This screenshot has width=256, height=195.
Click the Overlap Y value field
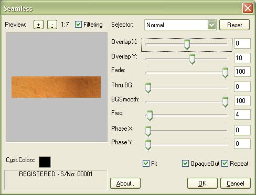pos(242,58)
